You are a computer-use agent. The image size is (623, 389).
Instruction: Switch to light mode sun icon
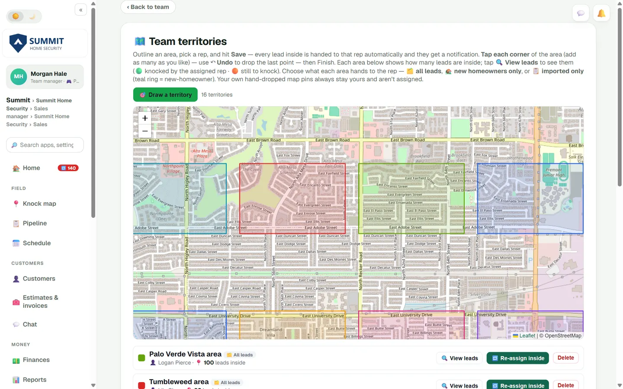click(x=16, y=16)
